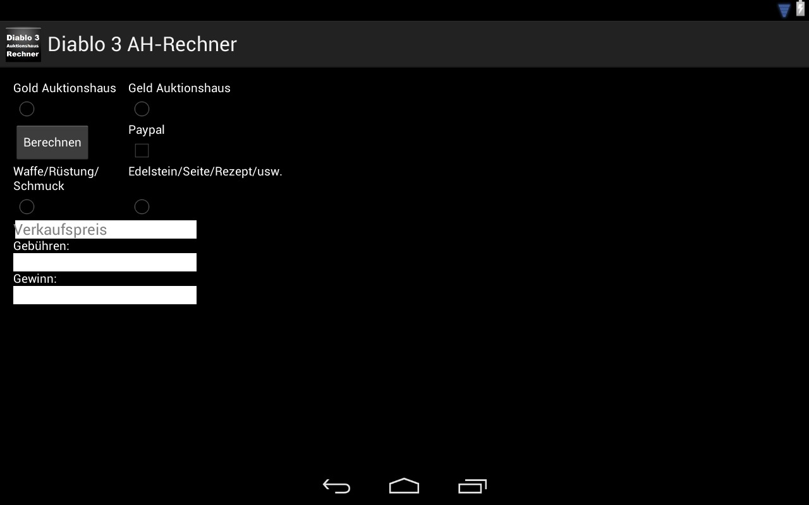Focus the Verkaufspreis input field
This screenshot has height=505, width=809.
(x=105, y=229)
